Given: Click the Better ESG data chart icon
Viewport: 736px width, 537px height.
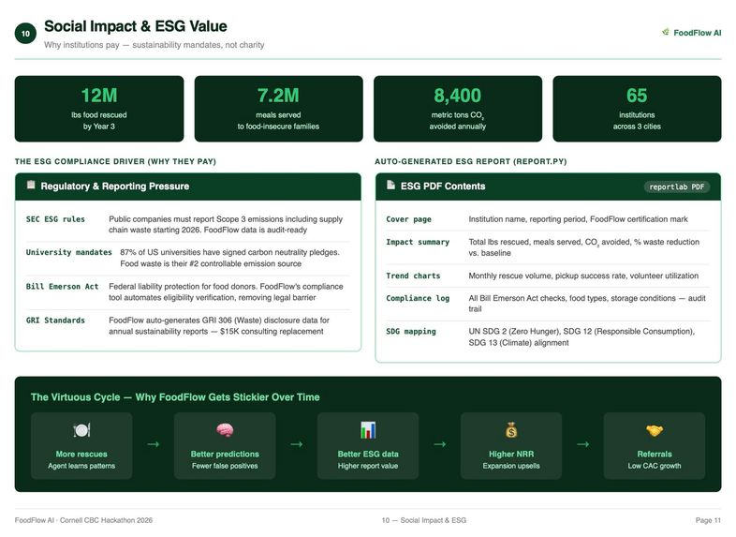Looking at the screenshot, I should (368, 429).
